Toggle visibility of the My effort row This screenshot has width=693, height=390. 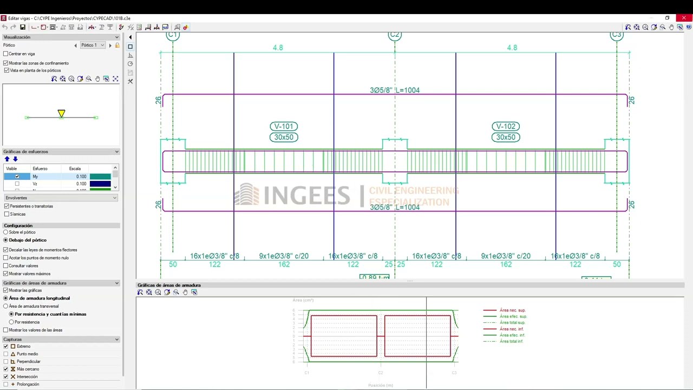coord(17,177)
